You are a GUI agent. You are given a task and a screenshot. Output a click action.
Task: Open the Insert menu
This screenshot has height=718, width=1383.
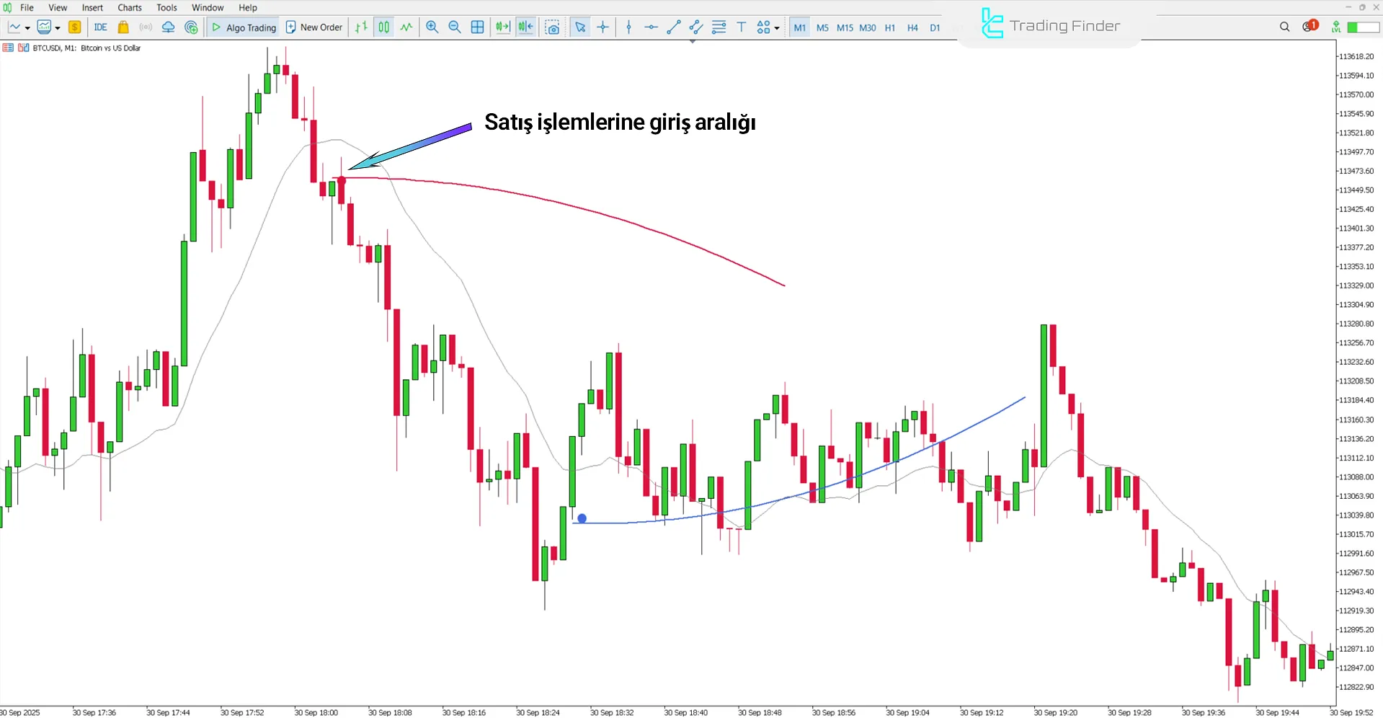coord(92,8)
